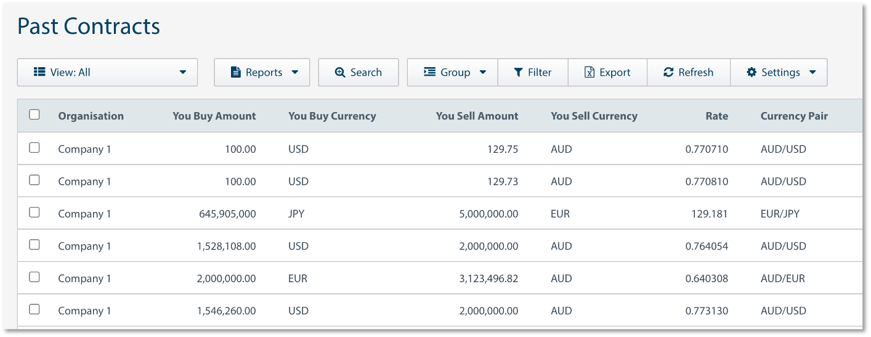This screenshot has height=337, width=871.
Task: Click the Refresh arrows icon
Action: (x=668, y=72)
